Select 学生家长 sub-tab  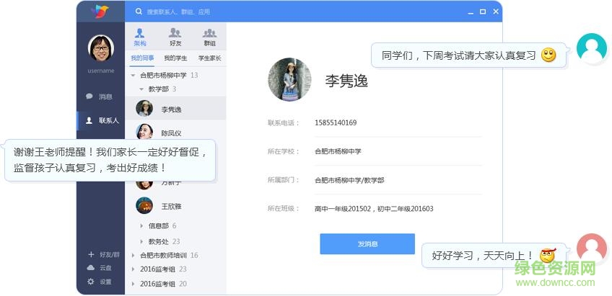209,58
